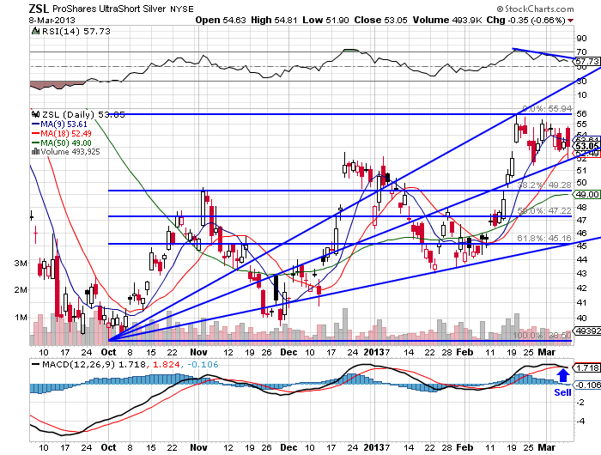Screen dimensions: 601x455
Task: Click the 8-Mar-2013 date label
Action: (x=52, y=20)
